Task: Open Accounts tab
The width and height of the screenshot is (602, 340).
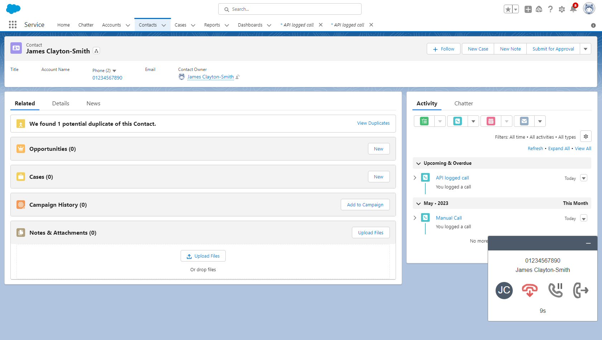Action: [111, 25]
